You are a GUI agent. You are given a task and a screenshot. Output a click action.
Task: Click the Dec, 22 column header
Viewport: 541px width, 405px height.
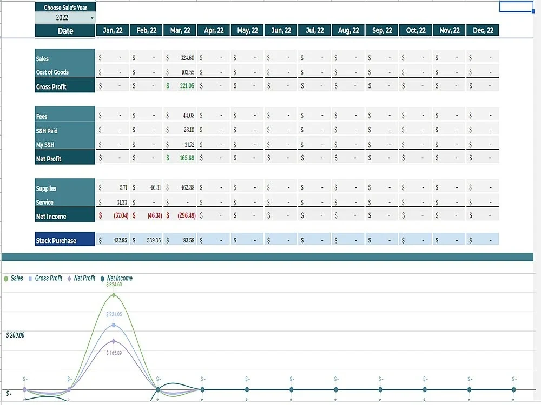483,30
